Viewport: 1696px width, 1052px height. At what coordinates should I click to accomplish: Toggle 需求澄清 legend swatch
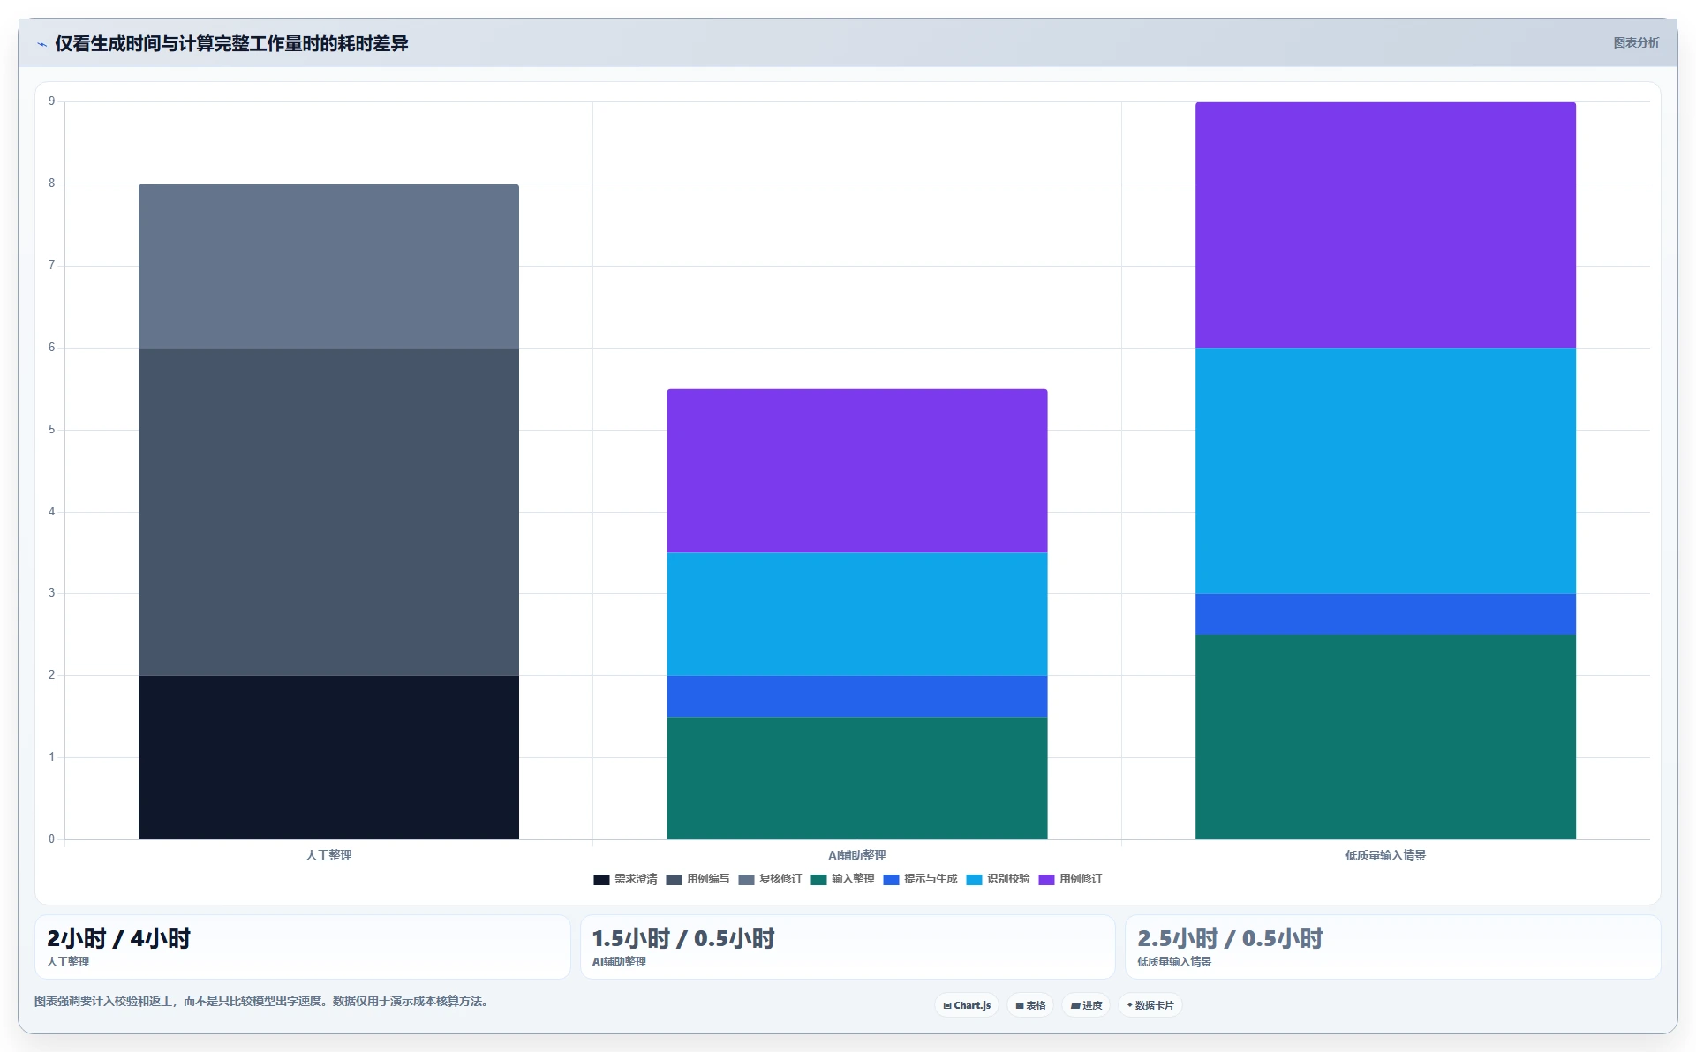point(601,880)
